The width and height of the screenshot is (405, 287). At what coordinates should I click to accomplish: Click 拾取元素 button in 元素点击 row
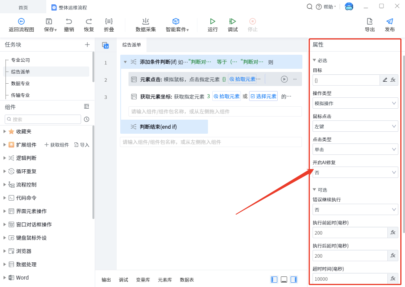pos(242,79)
